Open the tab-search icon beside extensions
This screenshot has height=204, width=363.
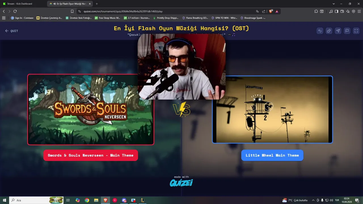(322, 11)
